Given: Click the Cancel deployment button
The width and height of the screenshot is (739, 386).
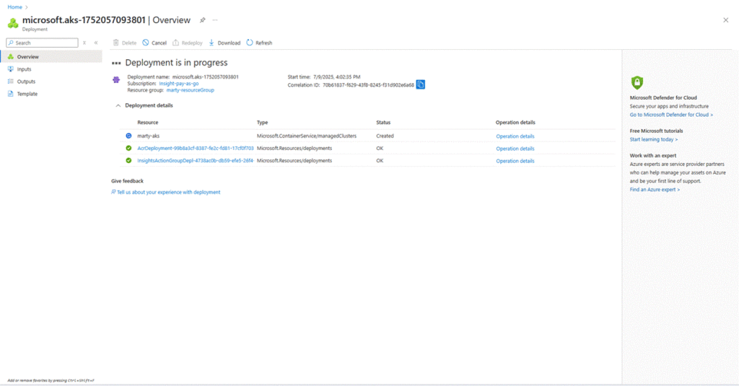Looking at the screenshot, I should [154, 43].
